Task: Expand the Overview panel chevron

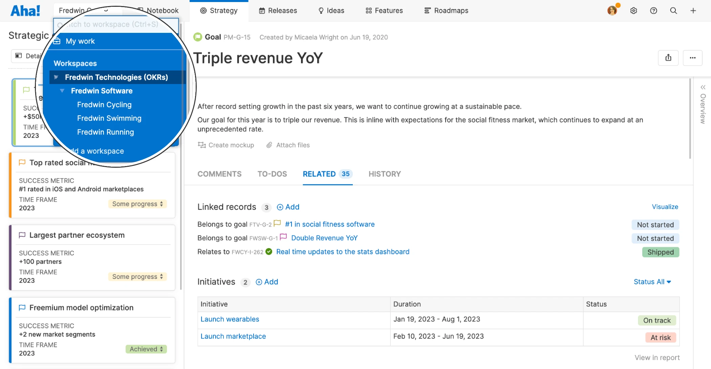Action: coord(703,87)
